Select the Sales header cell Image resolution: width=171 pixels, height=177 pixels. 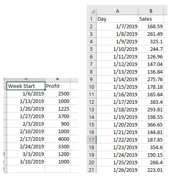[x=151, y=19]
